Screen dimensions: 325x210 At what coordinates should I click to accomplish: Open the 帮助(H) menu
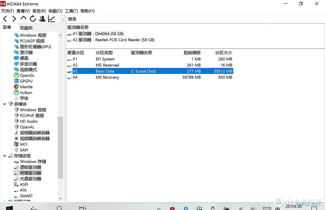[x=88, y=11]
